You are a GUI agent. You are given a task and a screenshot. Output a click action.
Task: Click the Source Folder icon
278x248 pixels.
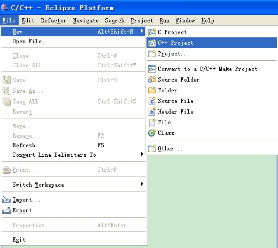click(152, 79)
